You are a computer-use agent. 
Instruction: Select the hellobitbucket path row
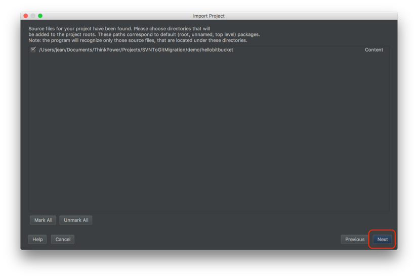208,50
